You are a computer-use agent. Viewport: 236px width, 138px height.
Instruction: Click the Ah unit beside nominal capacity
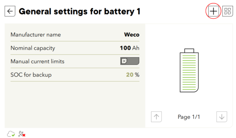pyautogui.click(x=136, y=48)
